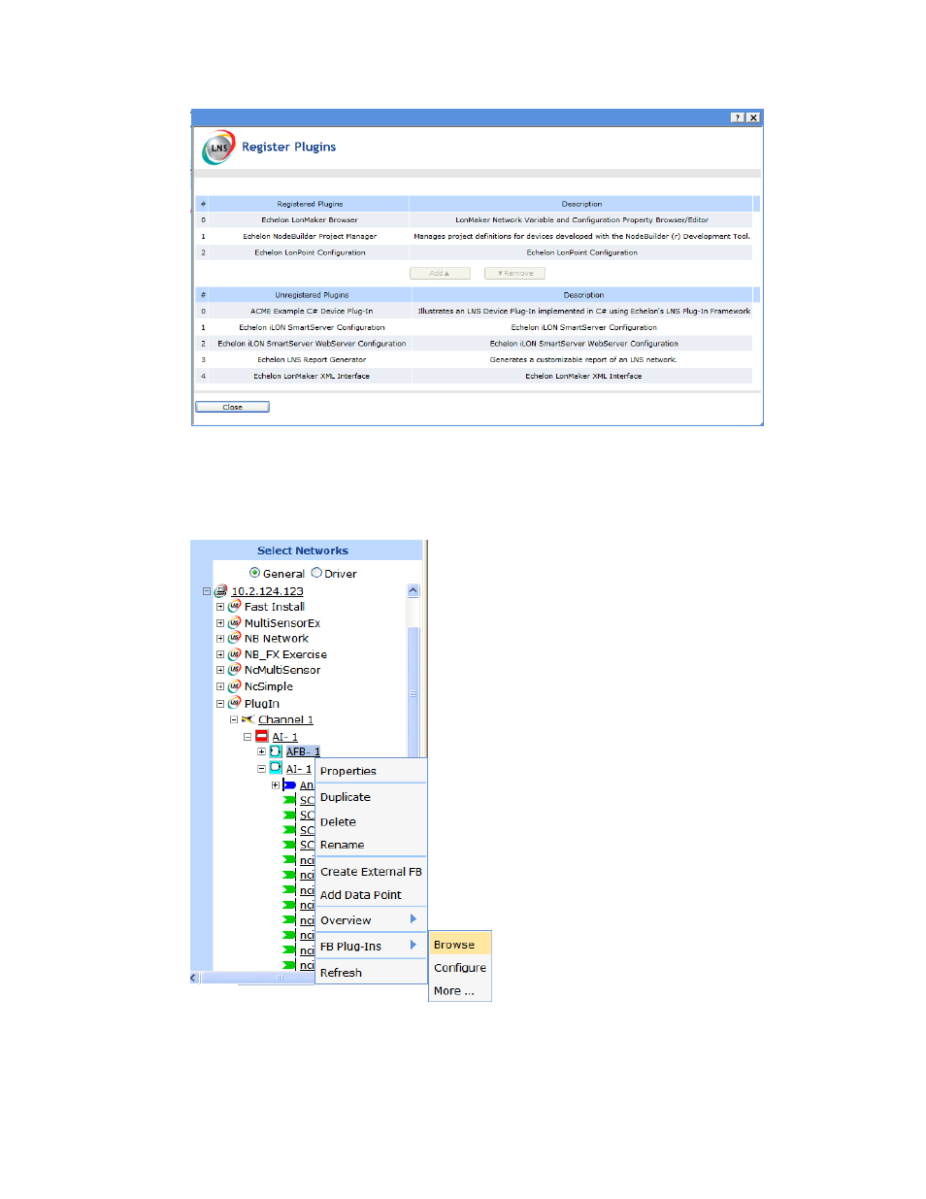The image size is (926, 1199).
Task: Open the FB Plug-Ins submenu
Action: [x=371, y=947]
